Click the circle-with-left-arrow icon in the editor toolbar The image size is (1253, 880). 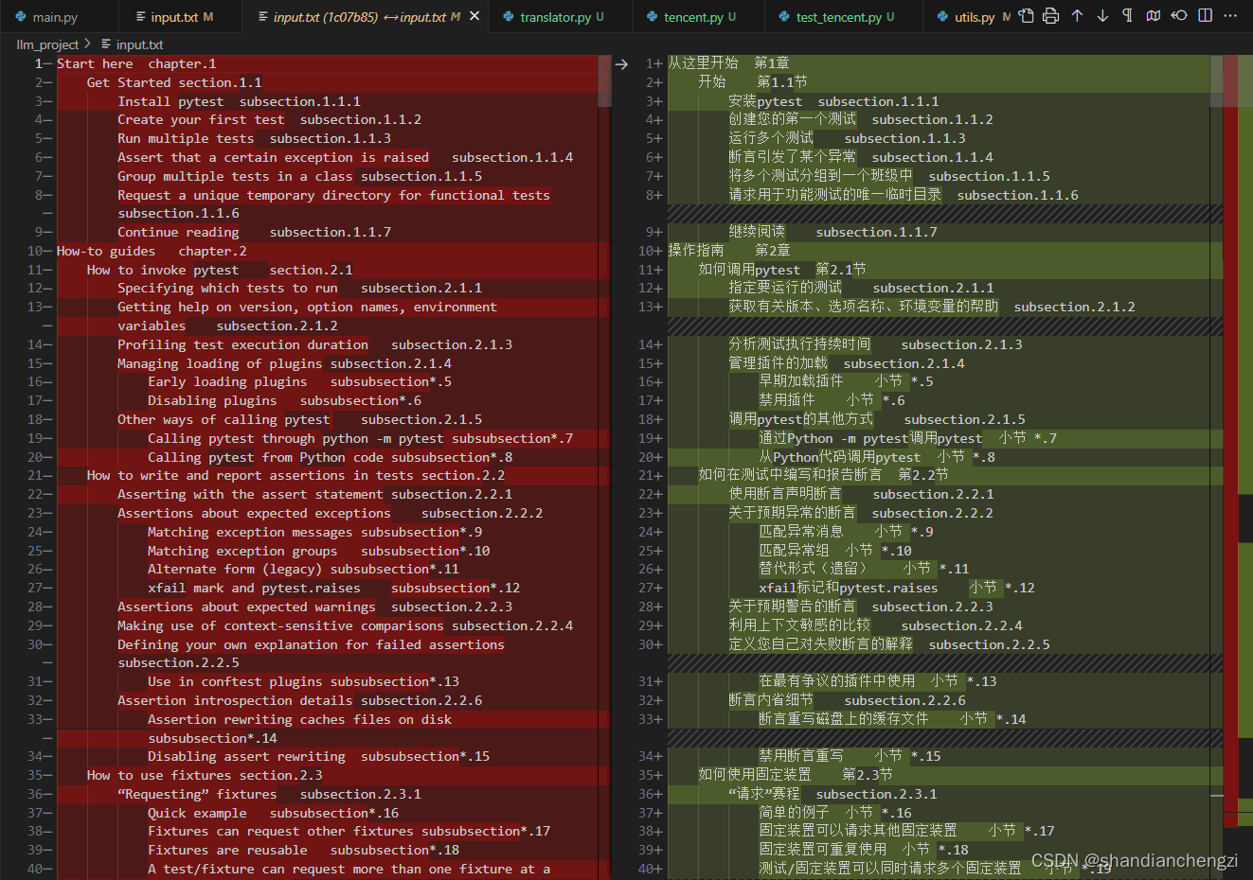point(1179,16)
